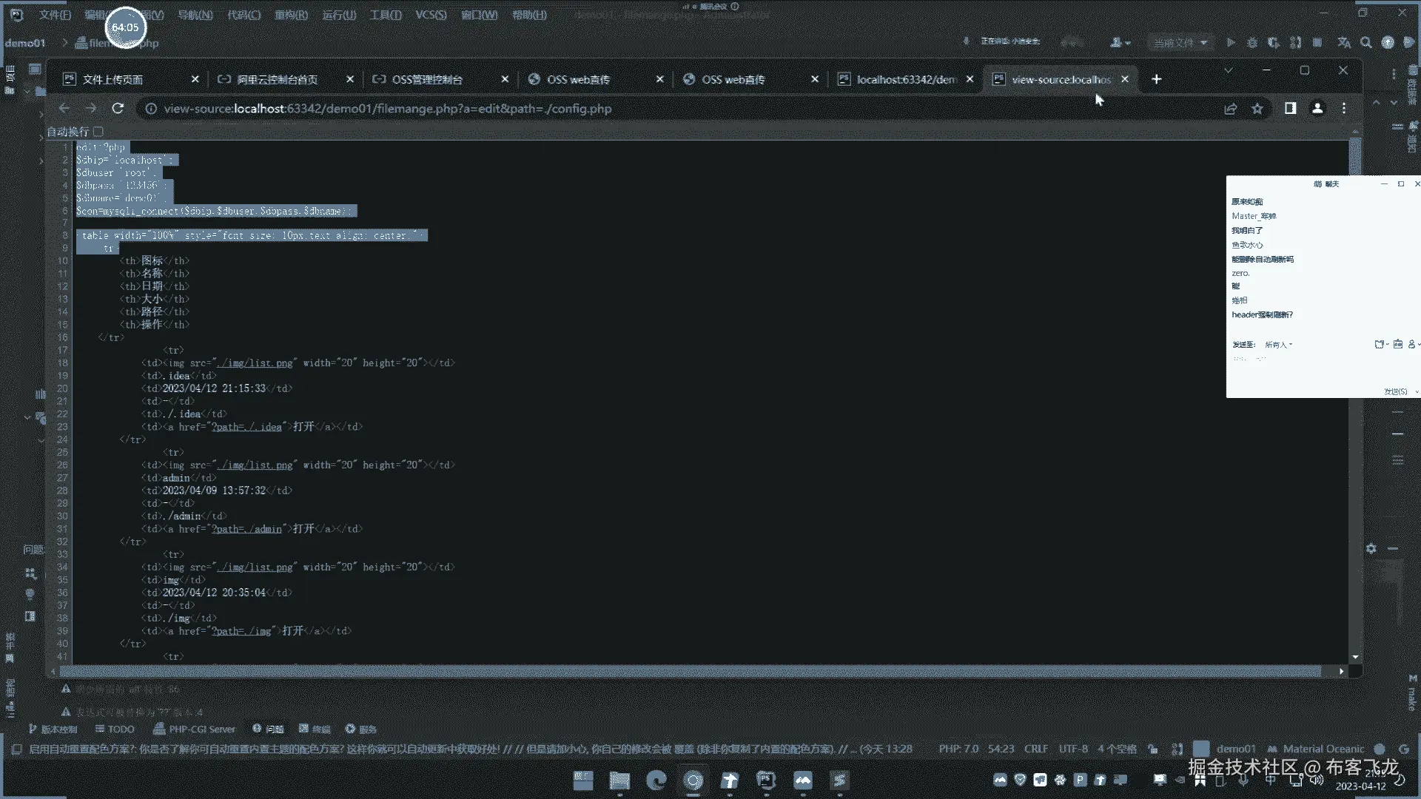Open the 工具(T) menu

tap(386, 15)
